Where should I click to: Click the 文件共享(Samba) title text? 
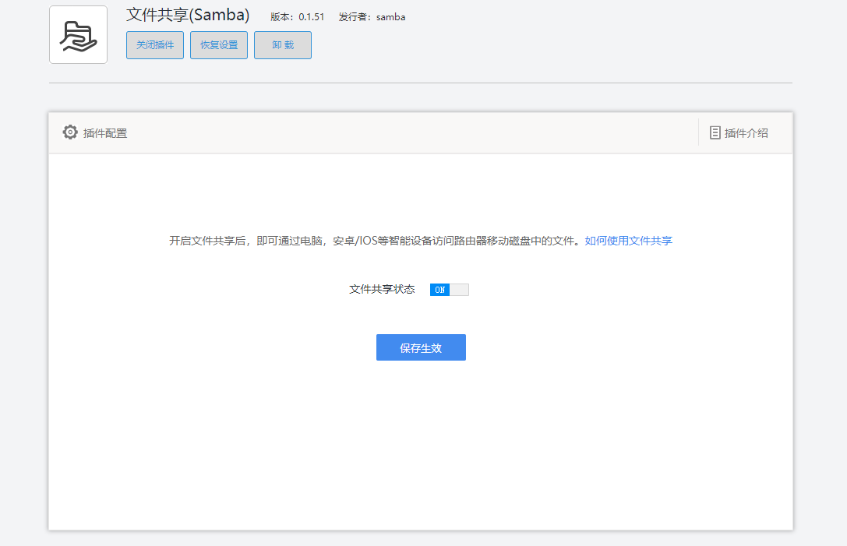tap(188, 15)
